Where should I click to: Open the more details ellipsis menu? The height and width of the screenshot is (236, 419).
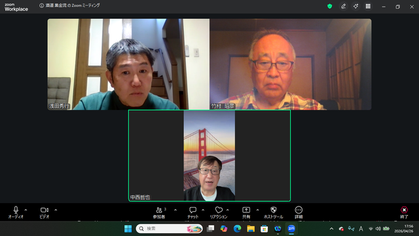(299, 212)
